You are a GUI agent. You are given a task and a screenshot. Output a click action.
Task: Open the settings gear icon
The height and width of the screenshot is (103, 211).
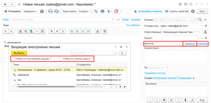click(x=193, y=11)
